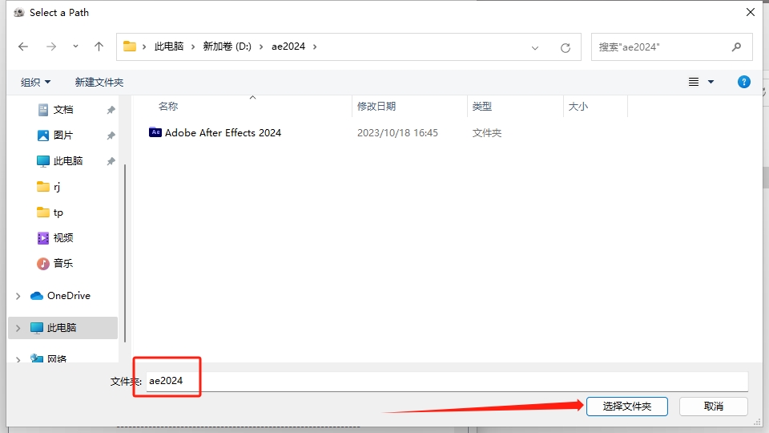Open 视频 in sidebar
The width and height of the screenshot is (769, 433).
click(x=62, y=237)
